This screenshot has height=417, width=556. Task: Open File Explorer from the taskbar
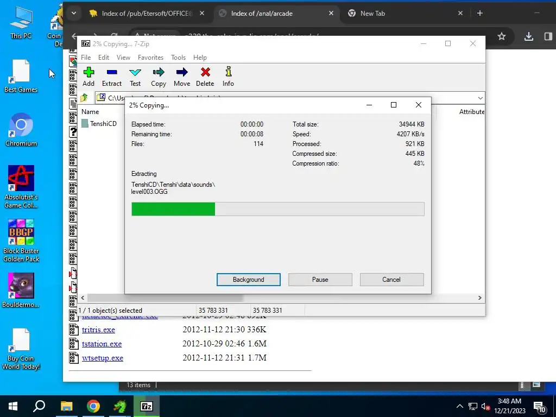(66, 406)
